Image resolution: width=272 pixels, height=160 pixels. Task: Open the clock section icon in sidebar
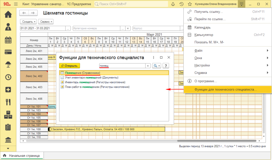[x=8, y=77]
